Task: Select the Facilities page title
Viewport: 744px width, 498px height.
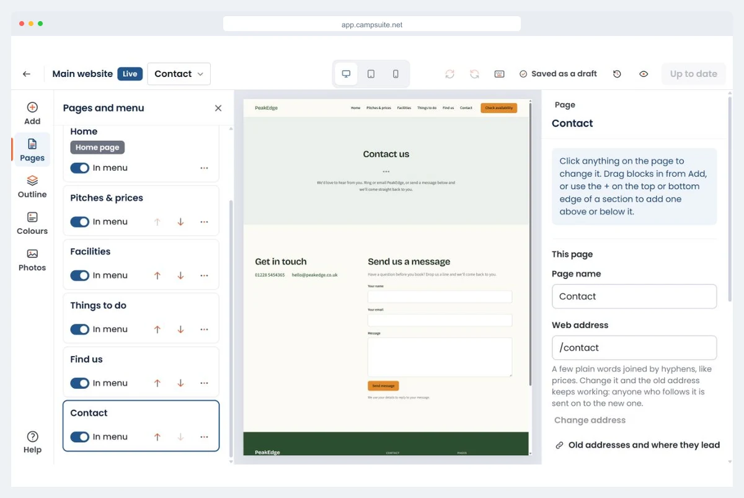Action: pyautogui.click(x=91, y=251)
